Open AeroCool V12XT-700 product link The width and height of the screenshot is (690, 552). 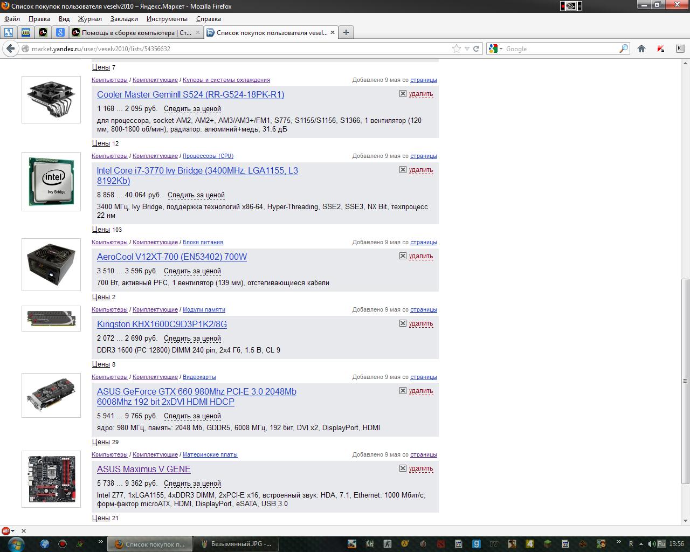coord(172,257)
